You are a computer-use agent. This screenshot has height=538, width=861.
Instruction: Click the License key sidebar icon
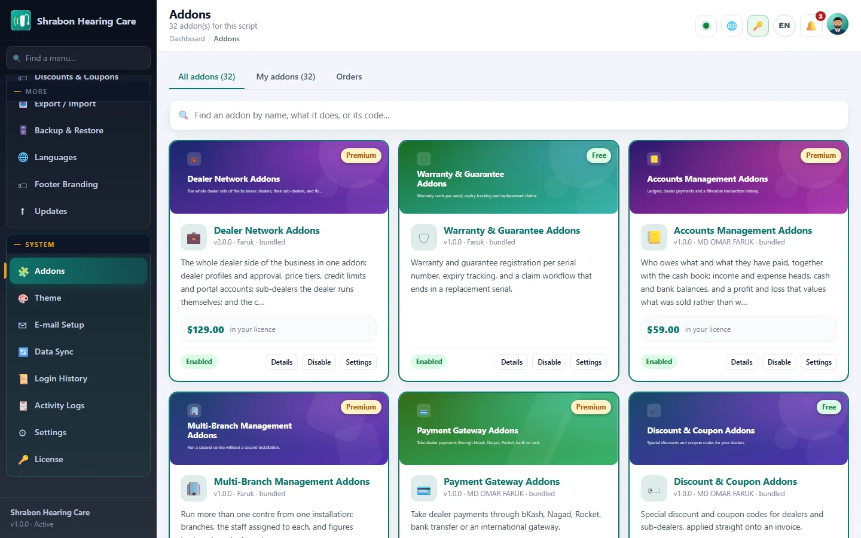[23, 460]
